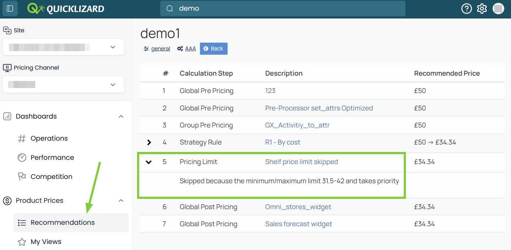Click the search magnifier icon
Image resolution: width=511 pixels, height=250 pixels.
[x=170, y=9]
